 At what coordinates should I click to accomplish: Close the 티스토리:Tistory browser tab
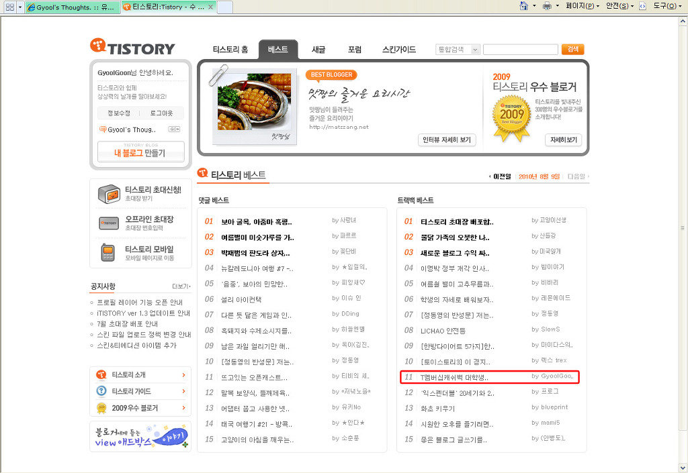pyautogui.click(x=210, y=7)
